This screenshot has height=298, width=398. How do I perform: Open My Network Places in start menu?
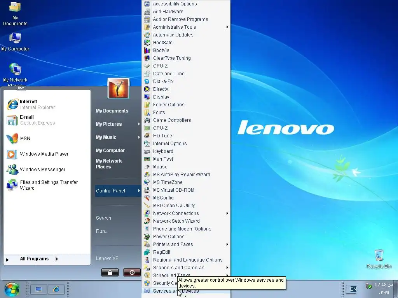tap(109, 164)
